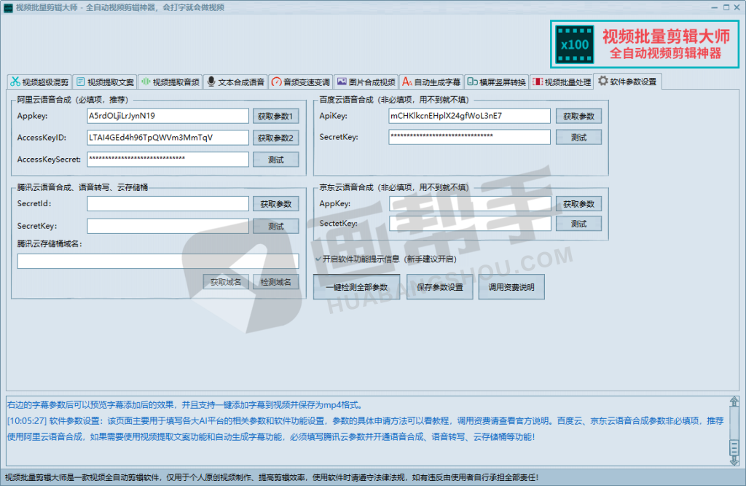Focus the 腾讯云存储桶域名 field
This screenshot has height=486, width=746.
(x=158, y=261)
